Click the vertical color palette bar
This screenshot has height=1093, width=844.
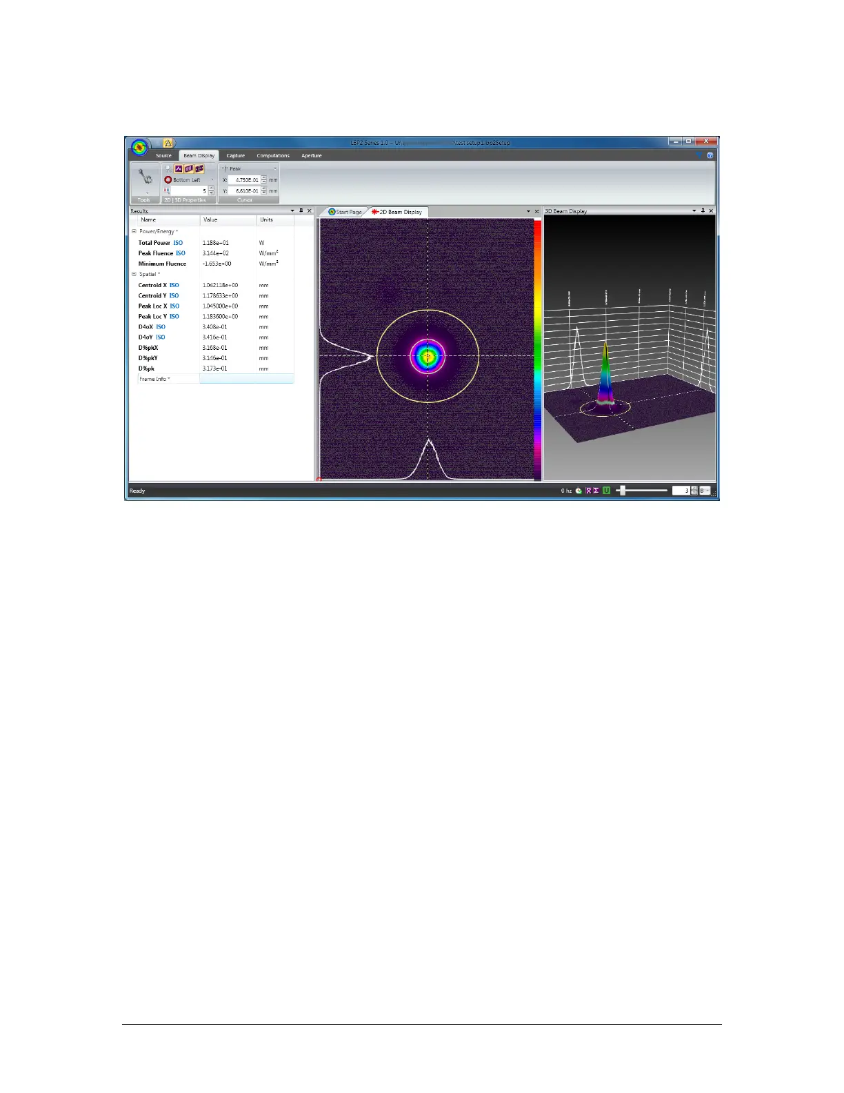point(538,349)
